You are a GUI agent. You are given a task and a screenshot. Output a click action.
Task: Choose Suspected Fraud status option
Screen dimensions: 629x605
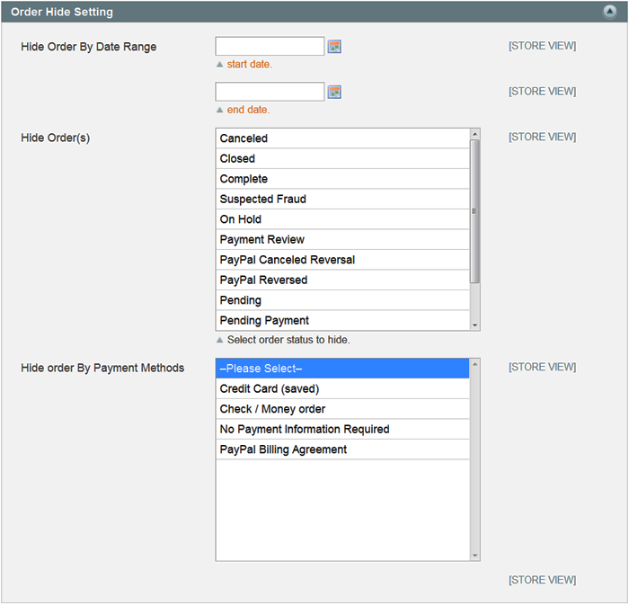tap(342, 199)
